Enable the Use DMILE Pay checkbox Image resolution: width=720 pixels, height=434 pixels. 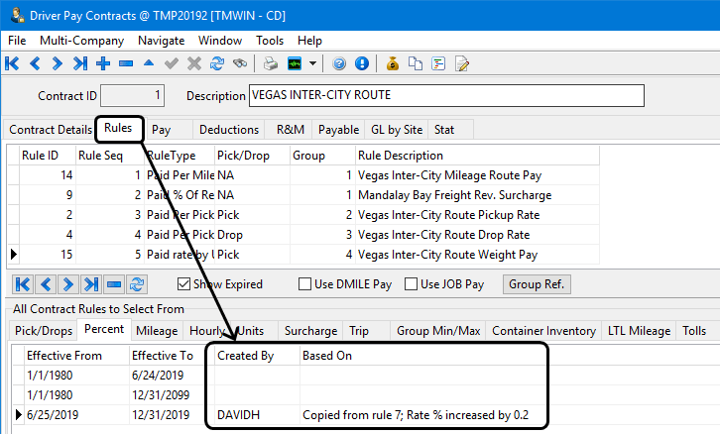tap(305, 284)
